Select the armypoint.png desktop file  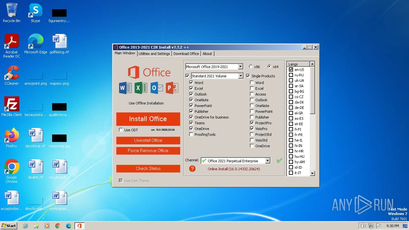tap(35, 78)
